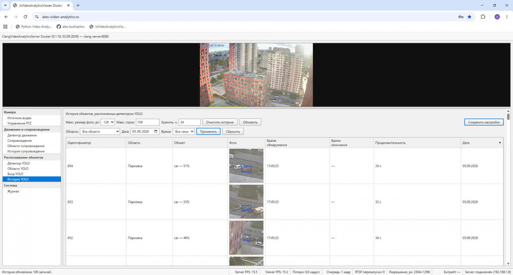Screen dimensions: 513x275
Task: Click the Сбросить filter button
Action: click(233, 132)
